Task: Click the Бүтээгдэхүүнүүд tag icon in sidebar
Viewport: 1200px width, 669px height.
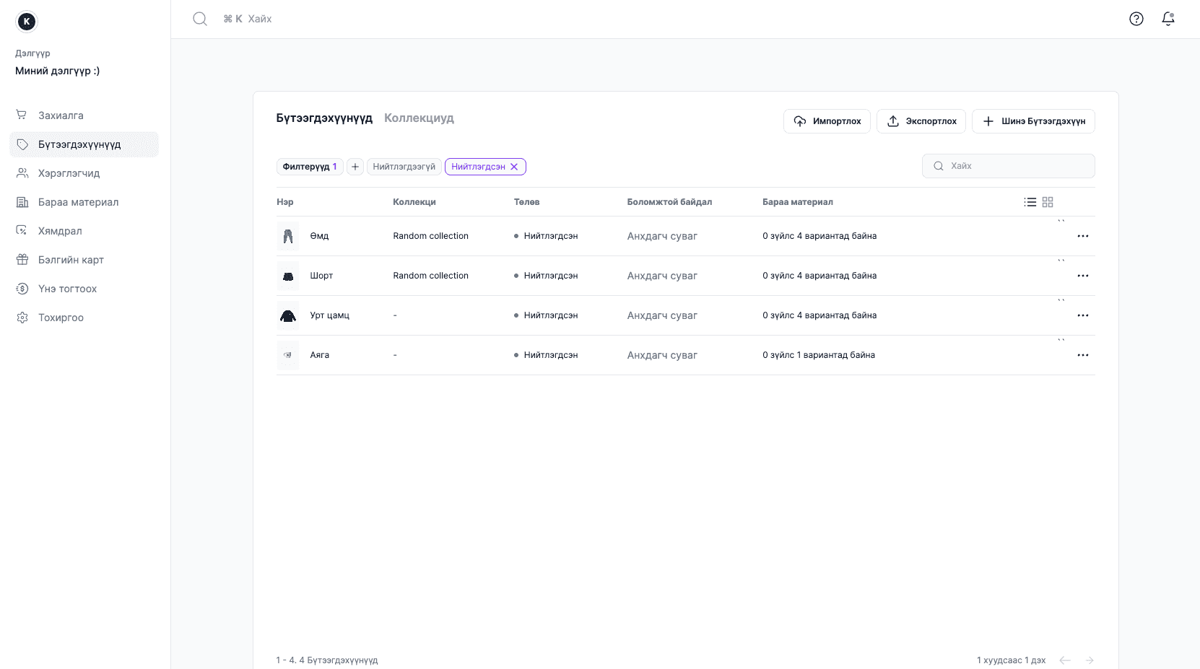Action: click(22, 144)
